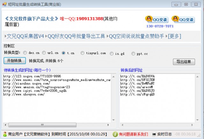This screenshot has height=139, width=204.
Task: Close the 短网址批量生成转换工具 window
Action: (x=196, y=4)
